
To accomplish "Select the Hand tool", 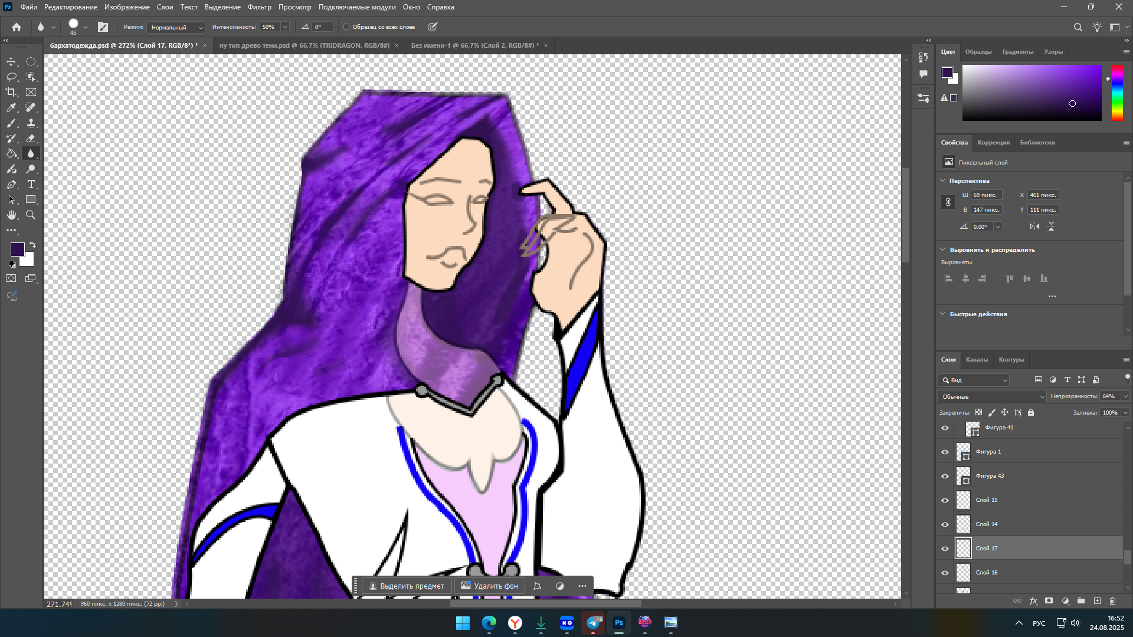I will click(11, 215).
